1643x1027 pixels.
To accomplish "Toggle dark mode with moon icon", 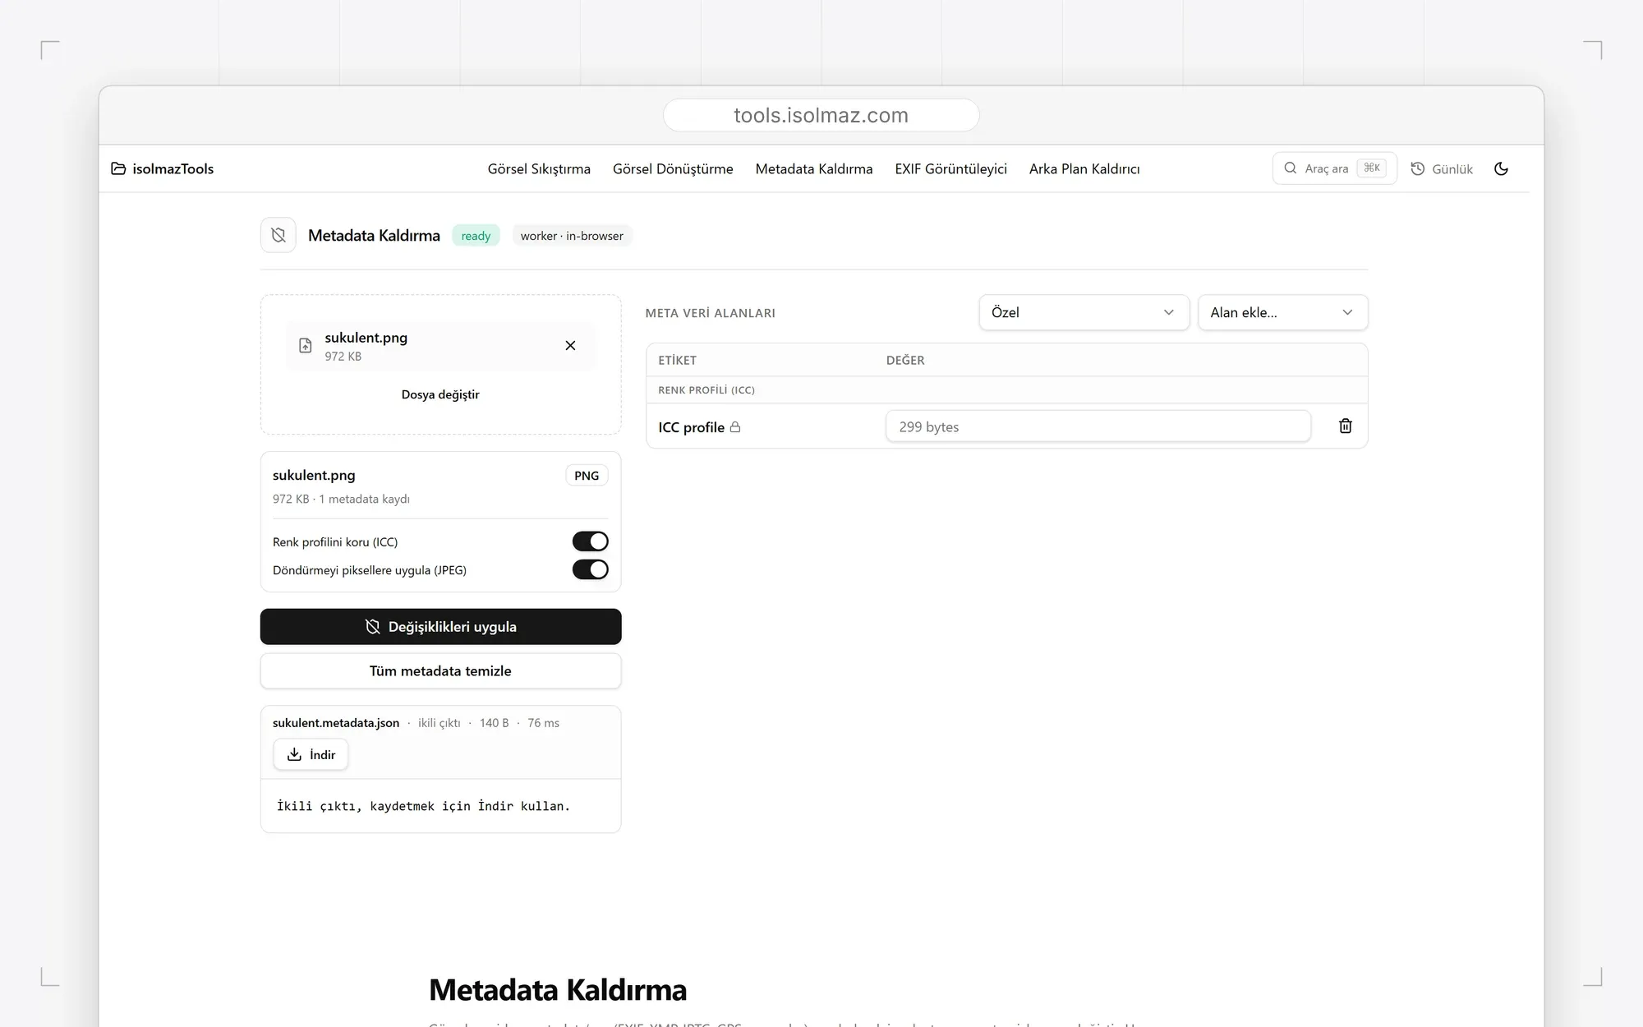I will point(1501,168).
